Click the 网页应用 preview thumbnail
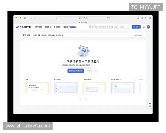Screen dimensions: 166x133 click(x=66, y=88)
